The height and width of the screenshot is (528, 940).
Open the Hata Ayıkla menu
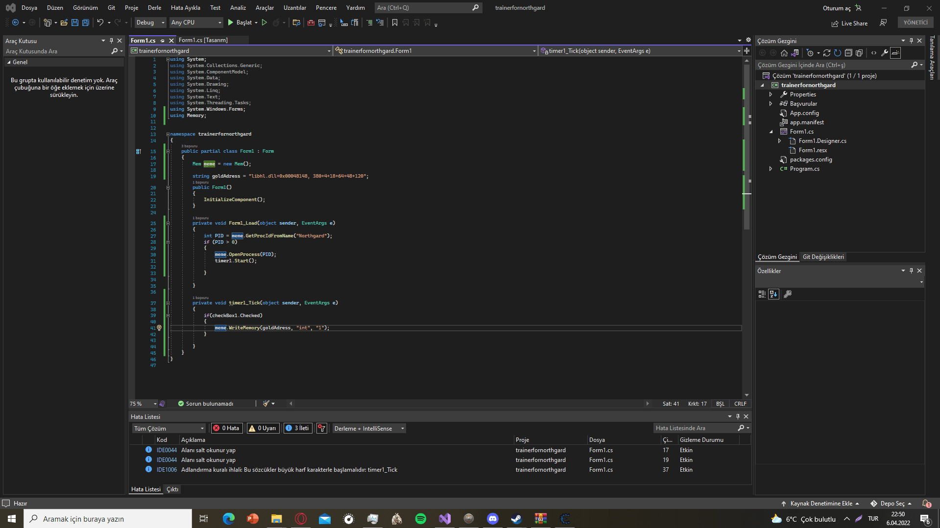tap(185, 8)
